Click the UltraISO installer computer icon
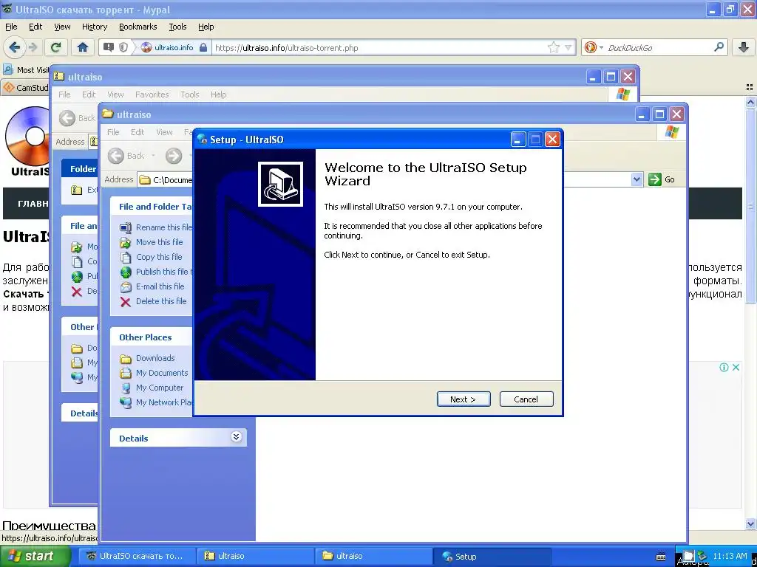Screen dimensions: 757x567 tap(280, 184)
